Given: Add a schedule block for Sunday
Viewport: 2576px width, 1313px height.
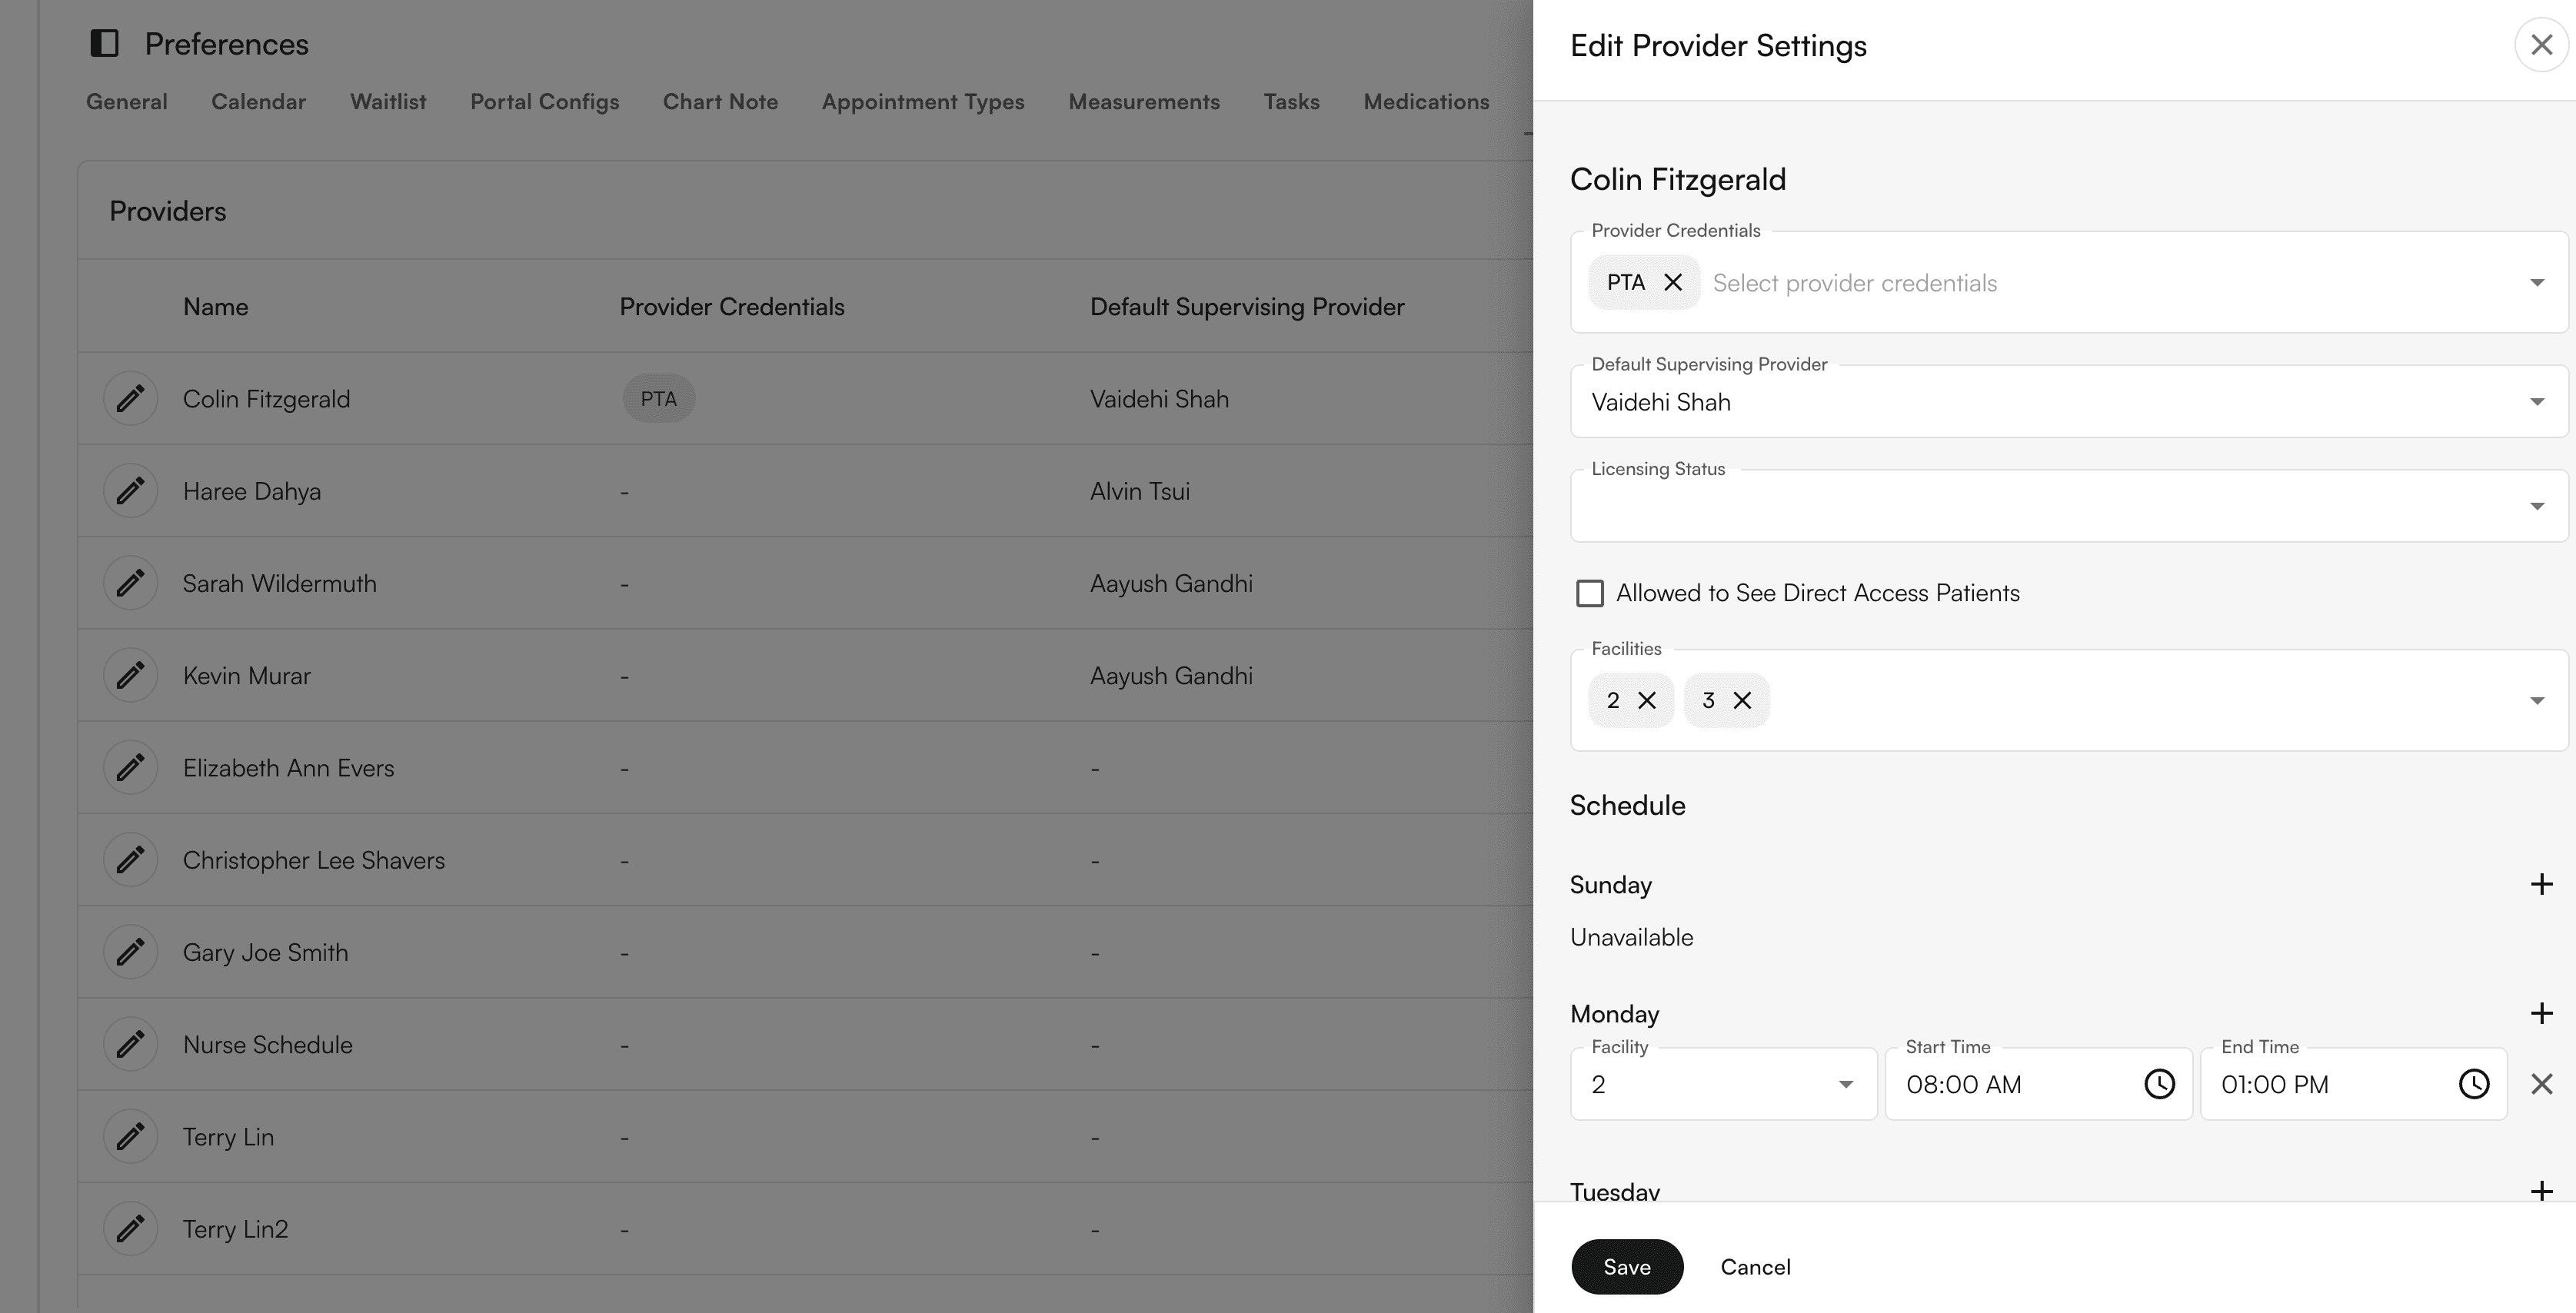Looking at the screenshot, I should tap(2541, 884).
